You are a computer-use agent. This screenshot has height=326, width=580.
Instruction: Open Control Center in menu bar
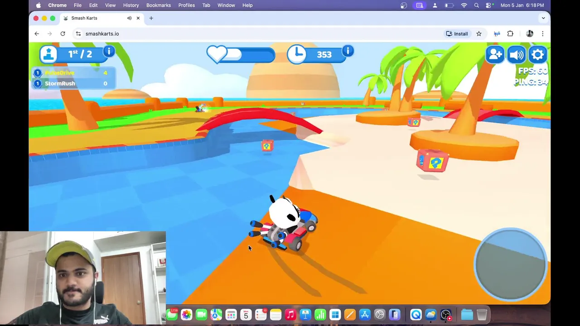tap(489, 5)
